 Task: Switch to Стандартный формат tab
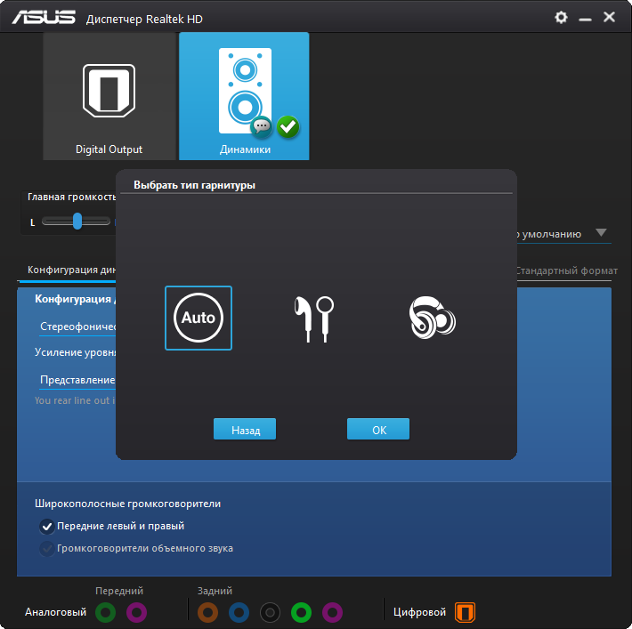pyautogui.click(x=566, y=270)
